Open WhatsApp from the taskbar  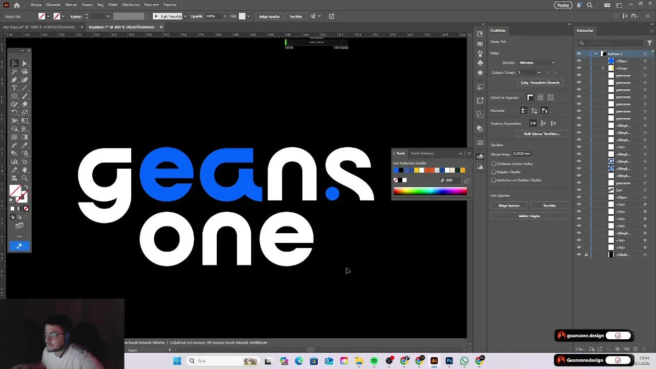click(x=464, y=361)
